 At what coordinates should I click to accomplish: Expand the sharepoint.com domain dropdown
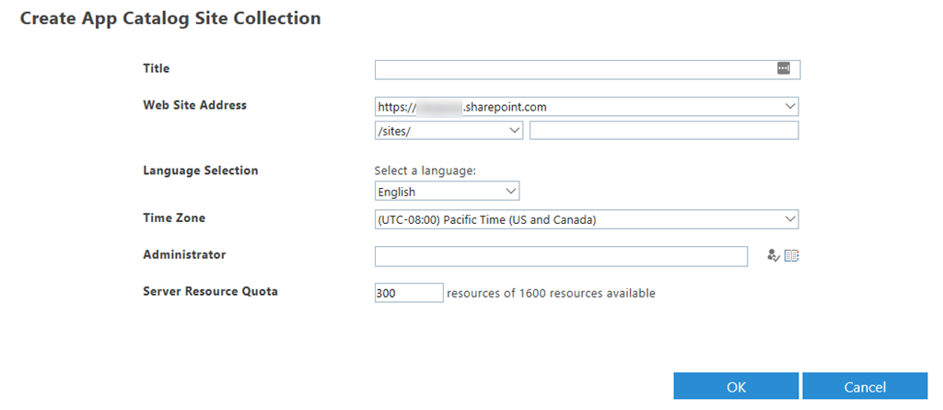click(790, 107)
